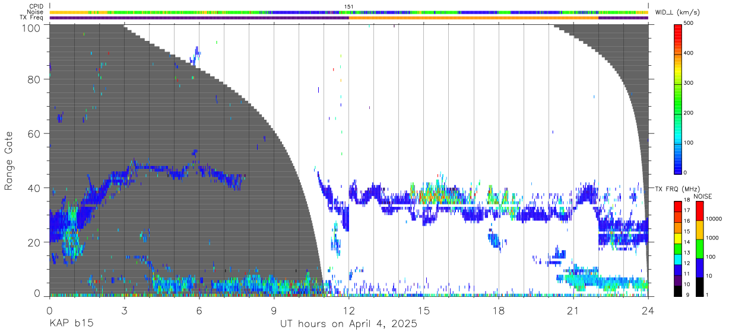729x336 pixels.
Task: Click the KAP b15 radar beam label
Action: point(71,324)
